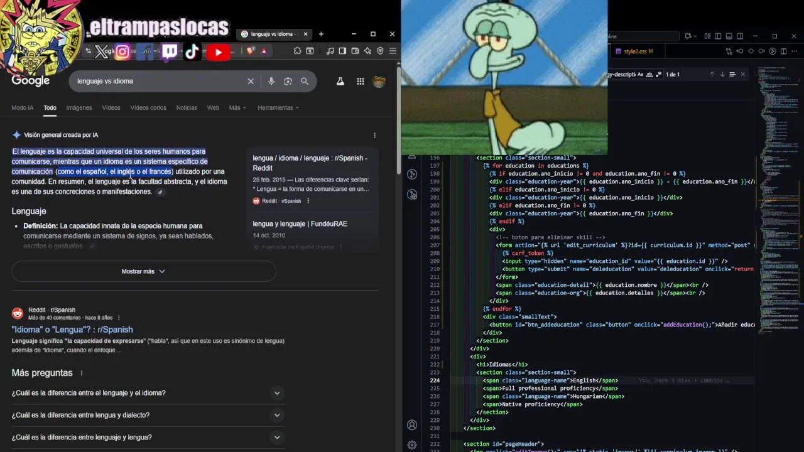Toggle Match Whole Word in find widget
Image resolution: width=804 pixels, height=452 pixels.
(649, 74)
